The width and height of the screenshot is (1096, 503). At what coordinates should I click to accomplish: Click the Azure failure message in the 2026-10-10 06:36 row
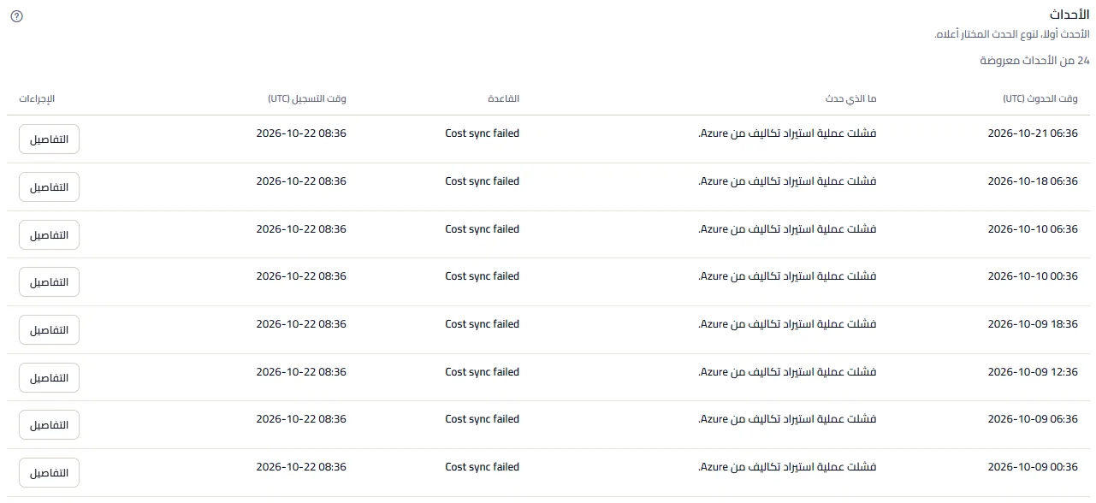pos(787,229)
